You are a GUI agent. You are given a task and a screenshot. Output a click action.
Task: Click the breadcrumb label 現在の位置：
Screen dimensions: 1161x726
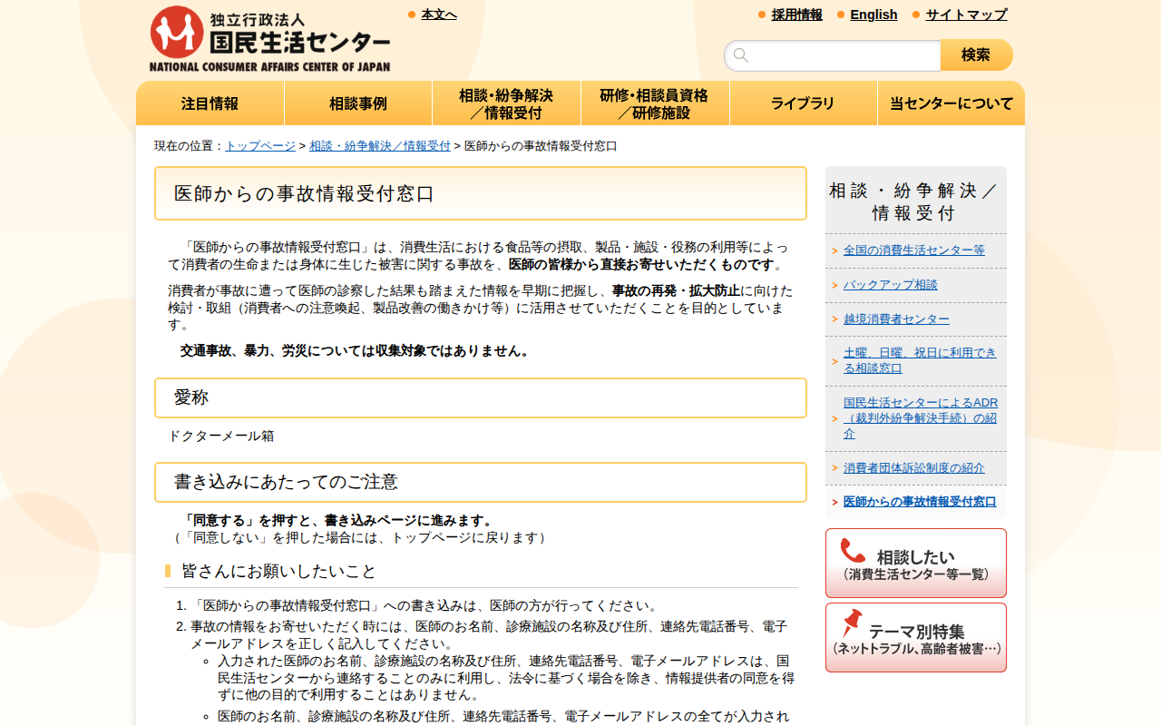(190, 146)
